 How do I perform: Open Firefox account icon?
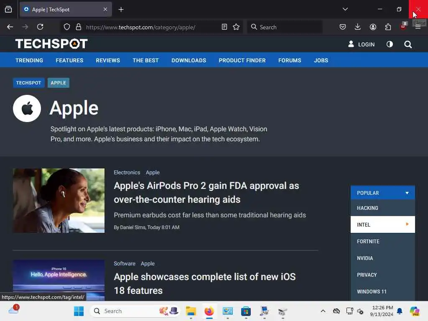click(x=373, y=27)
